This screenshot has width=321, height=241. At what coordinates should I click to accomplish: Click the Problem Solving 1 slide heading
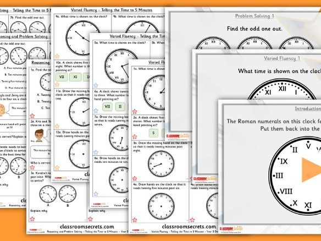(x=254, y=16)
